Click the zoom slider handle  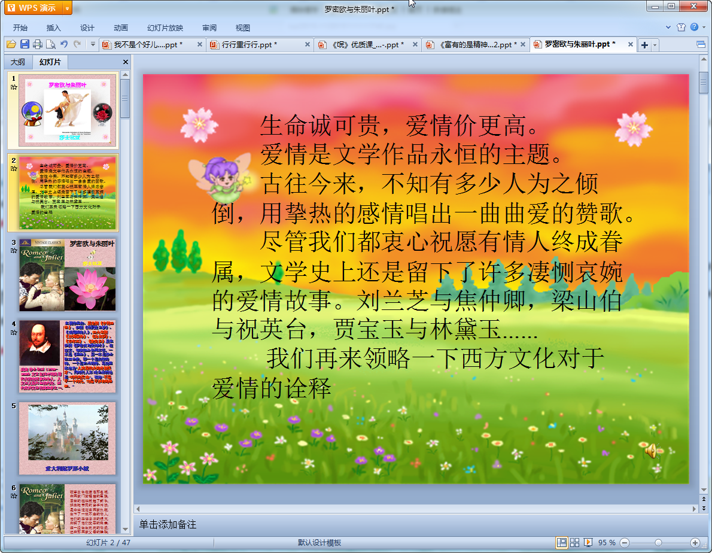(x=658, y=542)
